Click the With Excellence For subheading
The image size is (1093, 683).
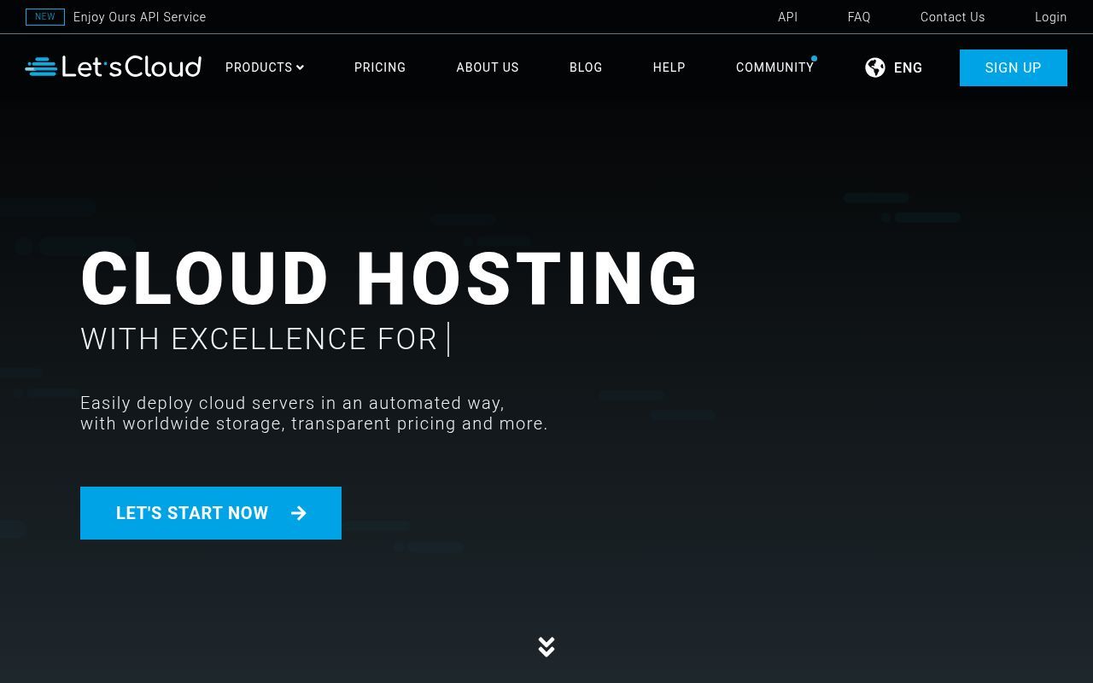[260, 339]
